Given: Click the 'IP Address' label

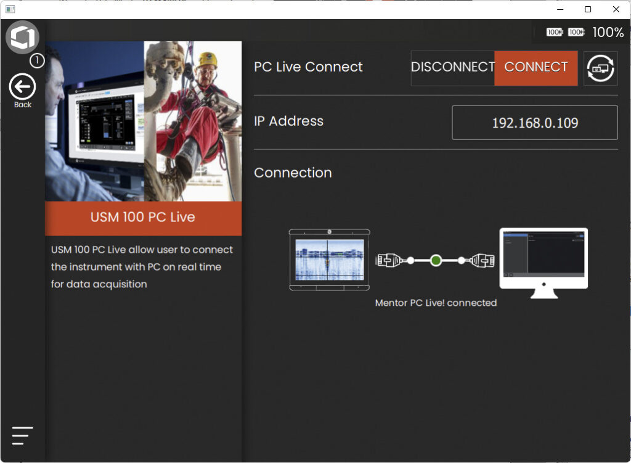Looking at the screenshot, I should tap(288, 121).
